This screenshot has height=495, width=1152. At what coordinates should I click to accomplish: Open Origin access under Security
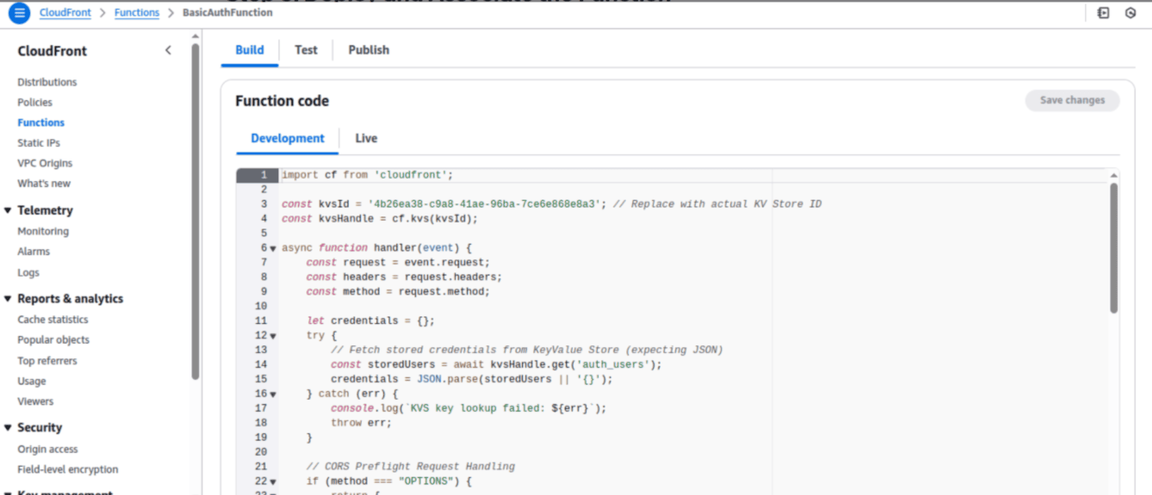(47, 449)
